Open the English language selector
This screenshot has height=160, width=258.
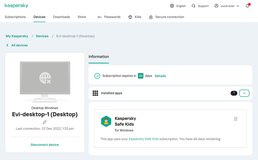click(181, 6)
